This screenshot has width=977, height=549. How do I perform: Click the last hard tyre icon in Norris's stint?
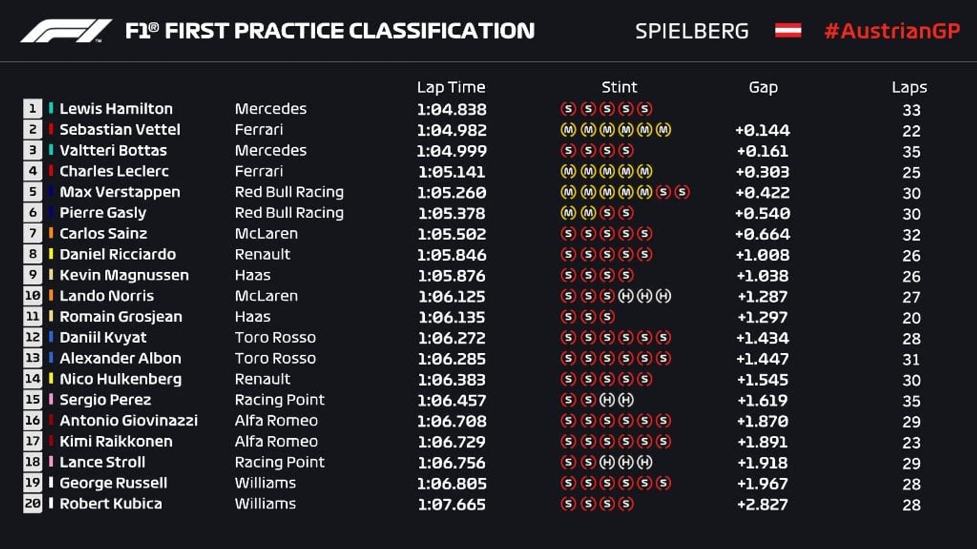[x=663, y=296]
